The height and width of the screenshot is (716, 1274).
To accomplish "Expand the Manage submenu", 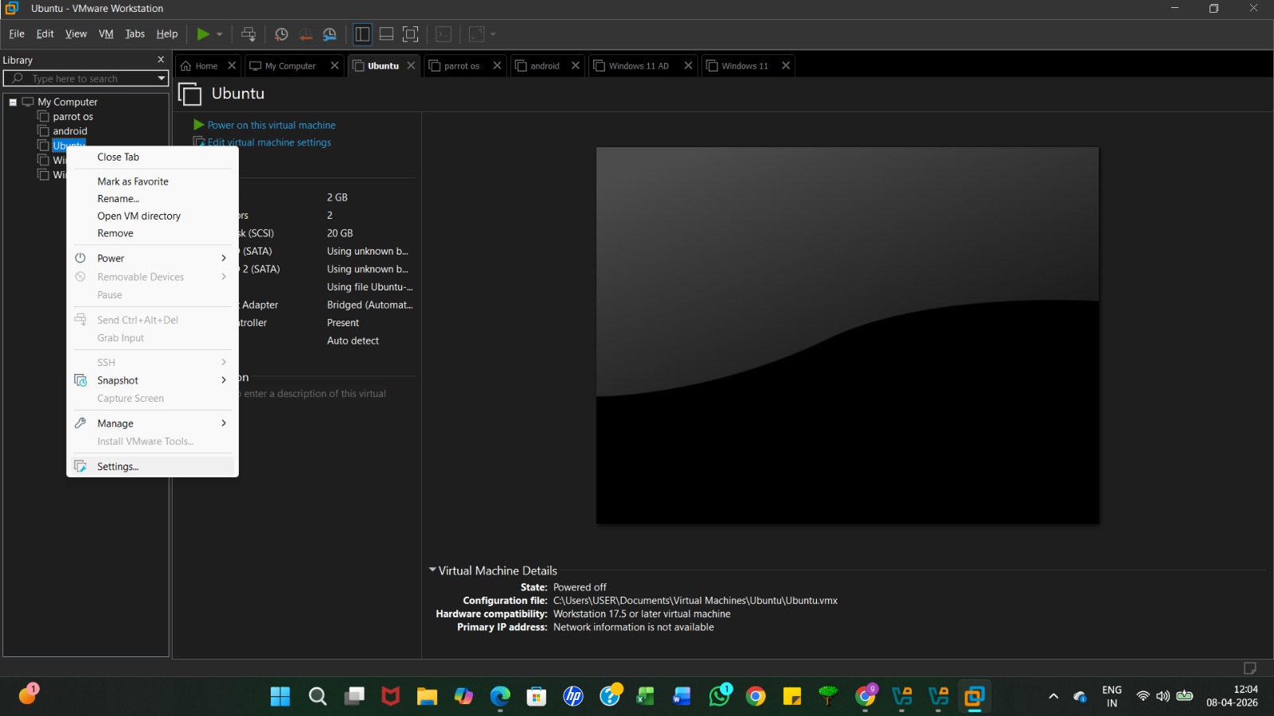I will pyautogui.click(x=152, y=424).
